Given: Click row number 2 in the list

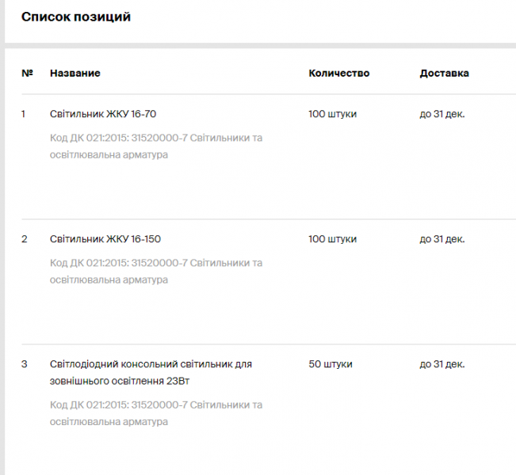Looking at the screenshot, I should point(25,239).
